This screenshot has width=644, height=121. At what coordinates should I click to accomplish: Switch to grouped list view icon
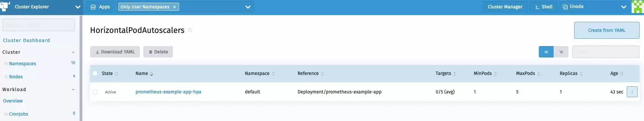pyautogui.click(x=561, y=52)
